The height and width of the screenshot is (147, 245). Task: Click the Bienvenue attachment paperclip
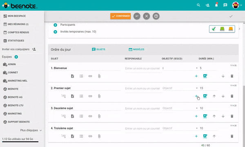pos(99,76)
